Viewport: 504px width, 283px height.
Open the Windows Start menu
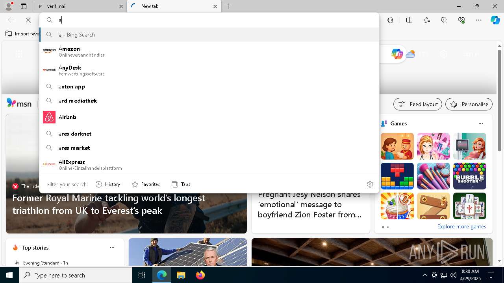tap(9, 275)
